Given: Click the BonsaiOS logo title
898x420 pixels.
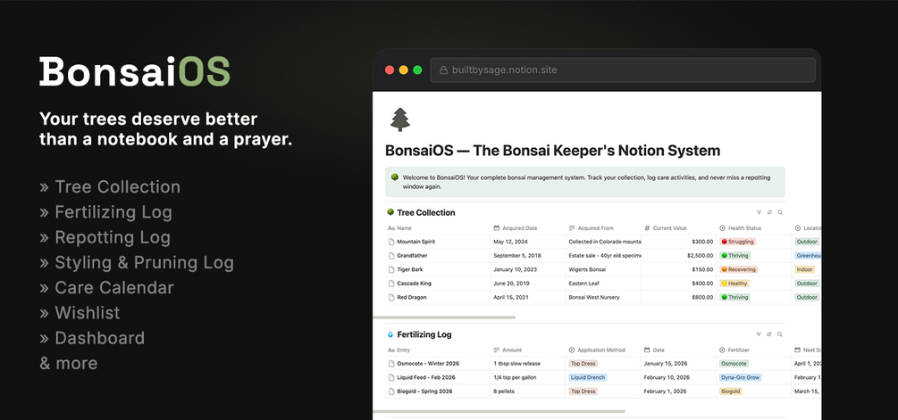Looking at the screenshot, I should click(135, 71).
